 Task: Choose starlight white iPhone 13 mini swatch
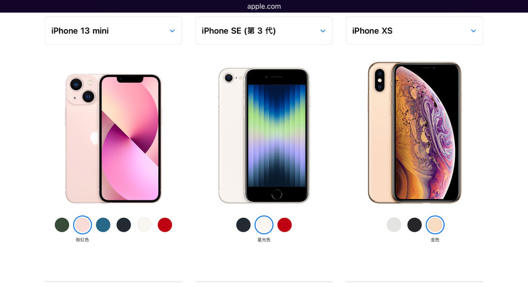144,225
